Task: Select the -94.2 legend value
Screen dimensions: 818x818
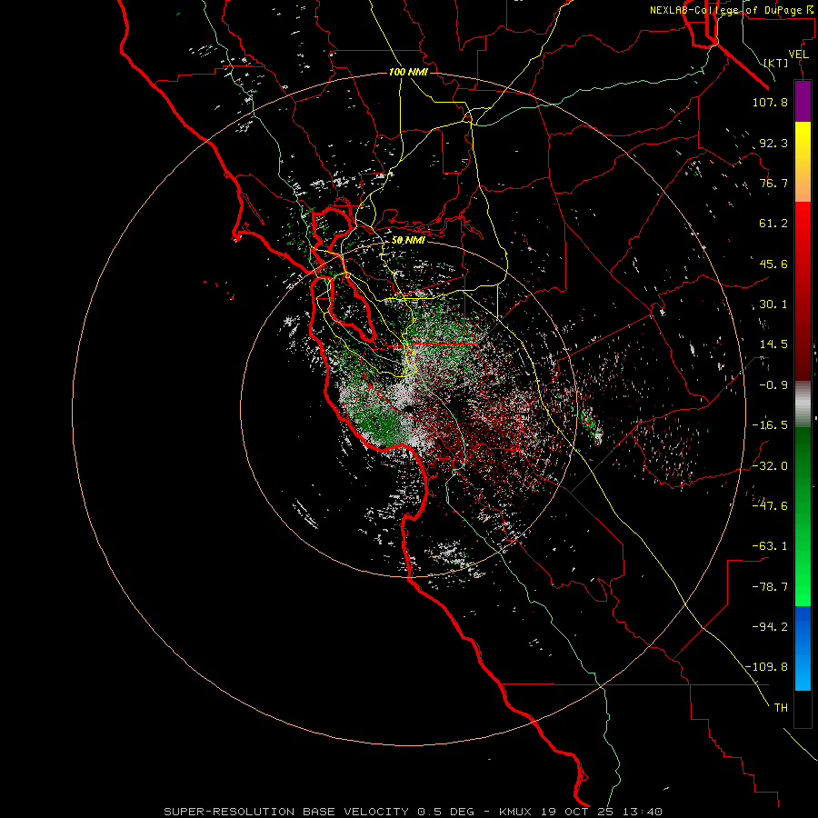Action: click(x=770, y=626)
